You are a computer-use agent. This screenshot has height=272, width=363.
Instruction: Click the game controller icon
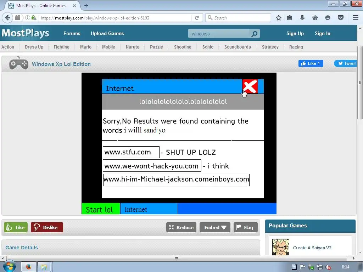click(x=19, y=64)
